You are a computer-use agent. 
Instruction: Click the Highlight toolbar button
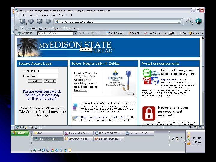click(x=97, y=33)
